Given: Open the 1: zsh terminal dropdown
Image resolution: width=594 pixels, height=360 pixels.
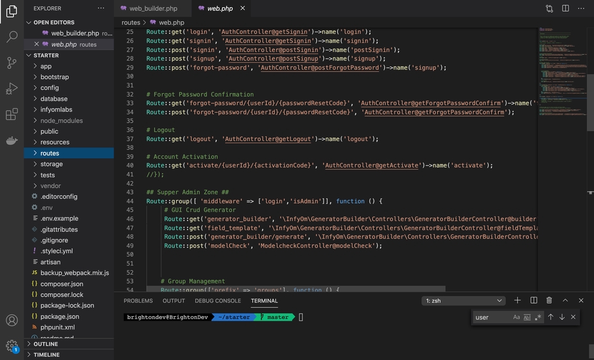Looking at the screenshot, I should coord(463,300).
